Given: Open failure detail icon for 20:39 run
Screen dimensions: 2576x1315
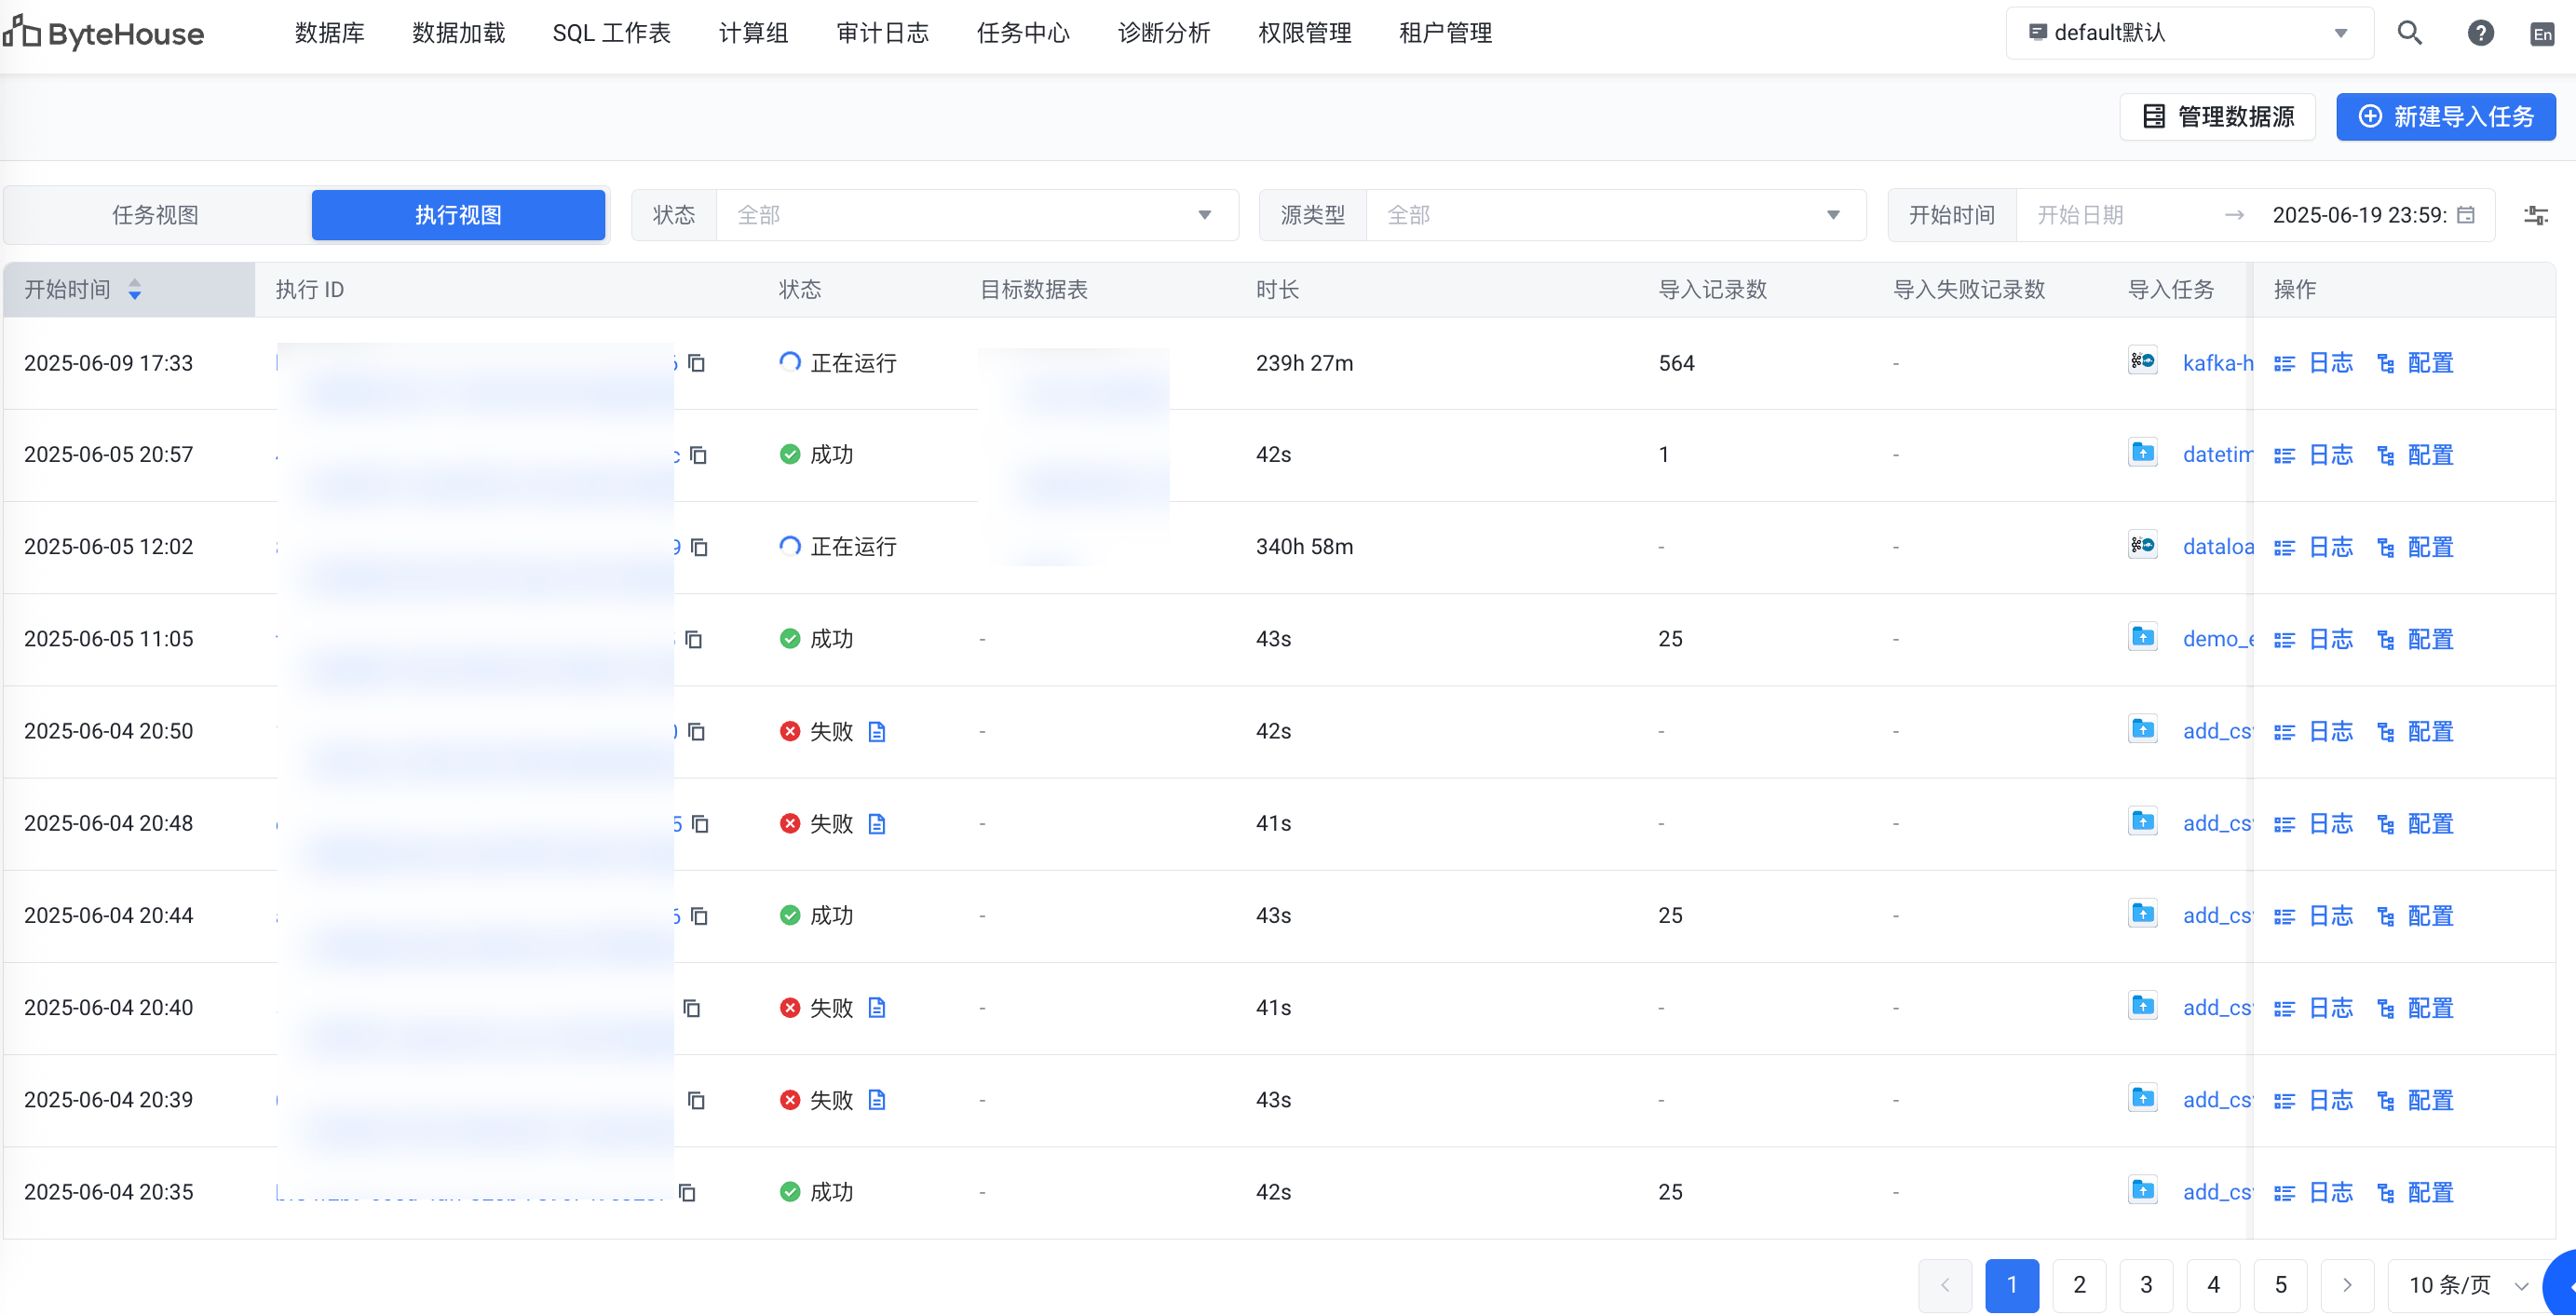Looking at the screenshot, I should tap(877, 1100).
